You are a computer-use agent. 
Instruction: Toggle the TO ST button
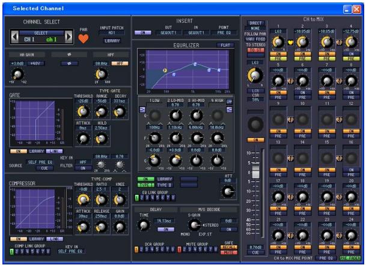(x=255, y=50)
